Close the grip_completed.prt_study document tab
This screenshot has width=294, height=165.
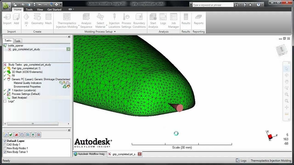pyautogui.click(x=140, y=154)
